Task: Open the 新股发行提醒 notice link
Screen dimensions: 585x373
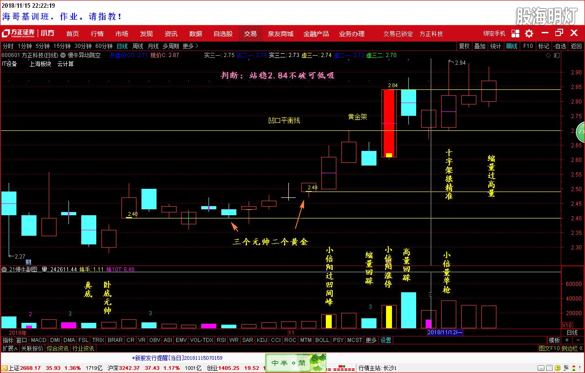Action: click(177, 358)
